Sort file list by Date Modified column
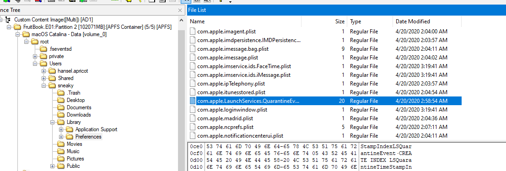Screen dimensions: 506x171 point(427,21)
